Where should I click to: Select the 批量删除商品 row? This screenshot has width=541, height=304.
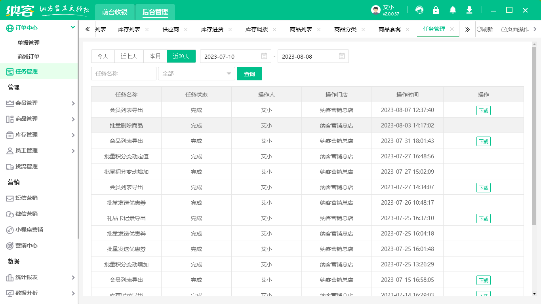click(x=307, y=125)
